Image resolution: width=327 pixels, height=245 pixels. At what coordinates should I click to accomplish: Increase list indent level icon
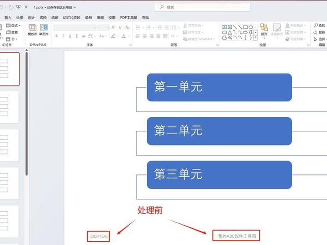tap(166, 27)
